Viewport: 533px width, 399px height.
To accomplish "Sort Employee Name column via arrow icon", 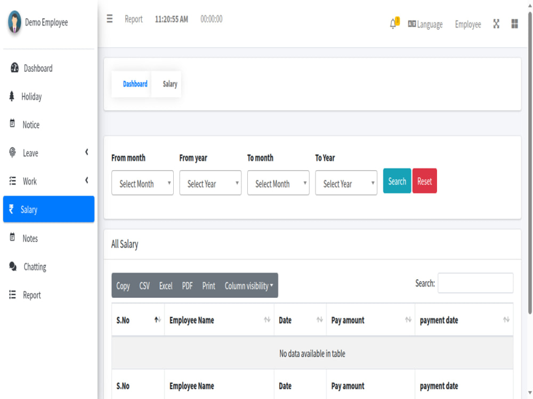I will click(x=267, y=320).
